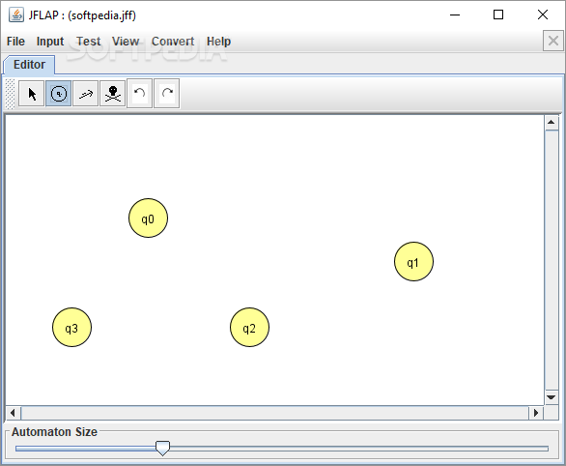The width and height of the screenshot is (566, 466).
Task: Open the View menu
Action: click(126, 42)
